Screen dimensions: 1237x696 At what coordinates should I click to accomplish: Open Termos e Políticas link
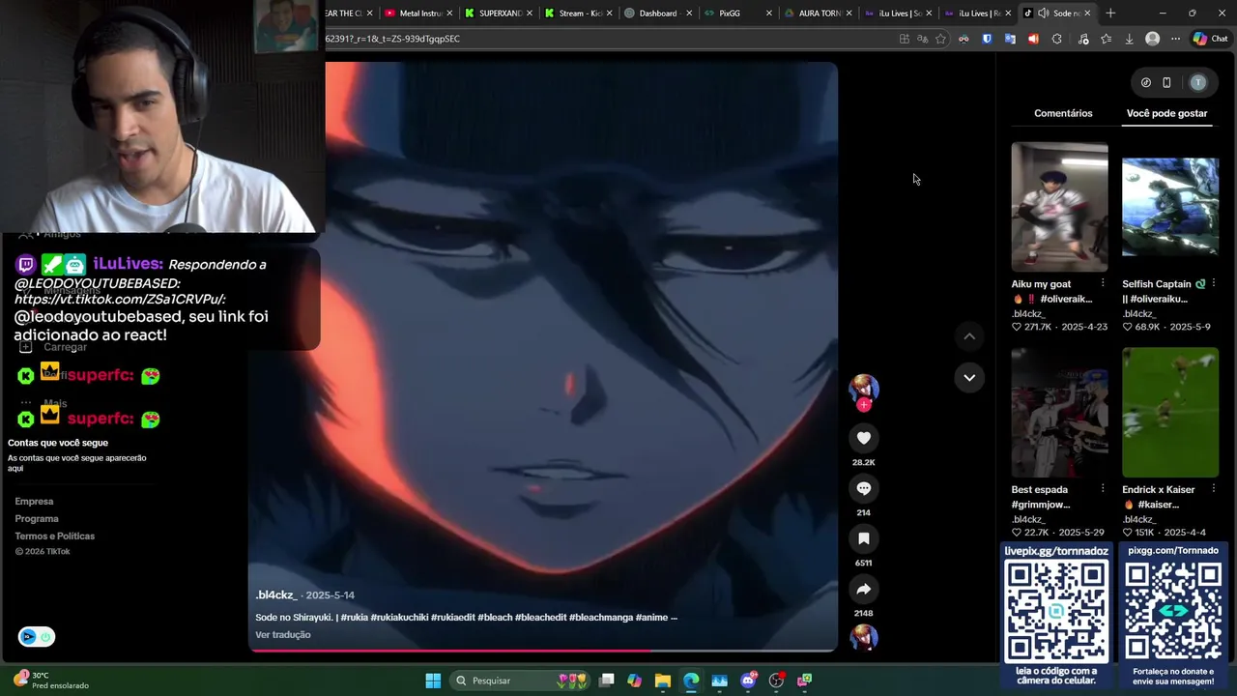click(55, 536)
